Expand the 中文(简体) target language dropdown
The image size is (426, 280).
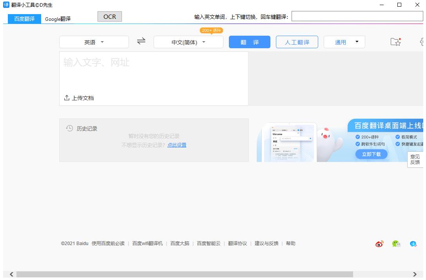(x=188, y=42)
